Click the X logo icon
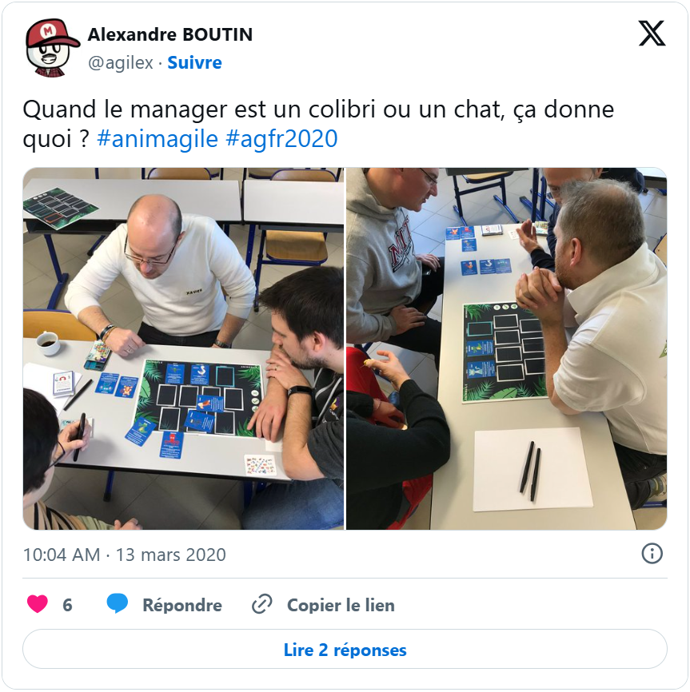Screen dimensions: 690x692 652,34
